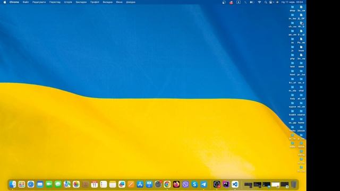Open Messages app in the dock
This screenshot has width=340, height=191.
(58, 184)
